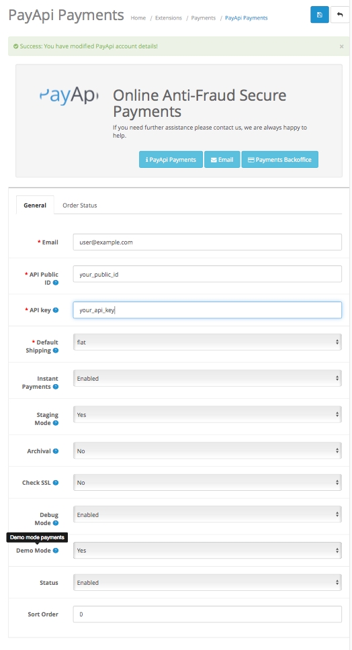The width and height of the screenshot is (352, 650).
Task: Open the Staging Mode dropdown
Action: [x=208, y=414]
